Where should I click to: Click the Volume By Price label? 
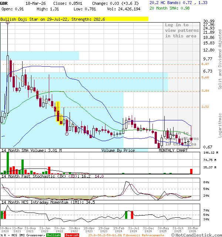118,150
